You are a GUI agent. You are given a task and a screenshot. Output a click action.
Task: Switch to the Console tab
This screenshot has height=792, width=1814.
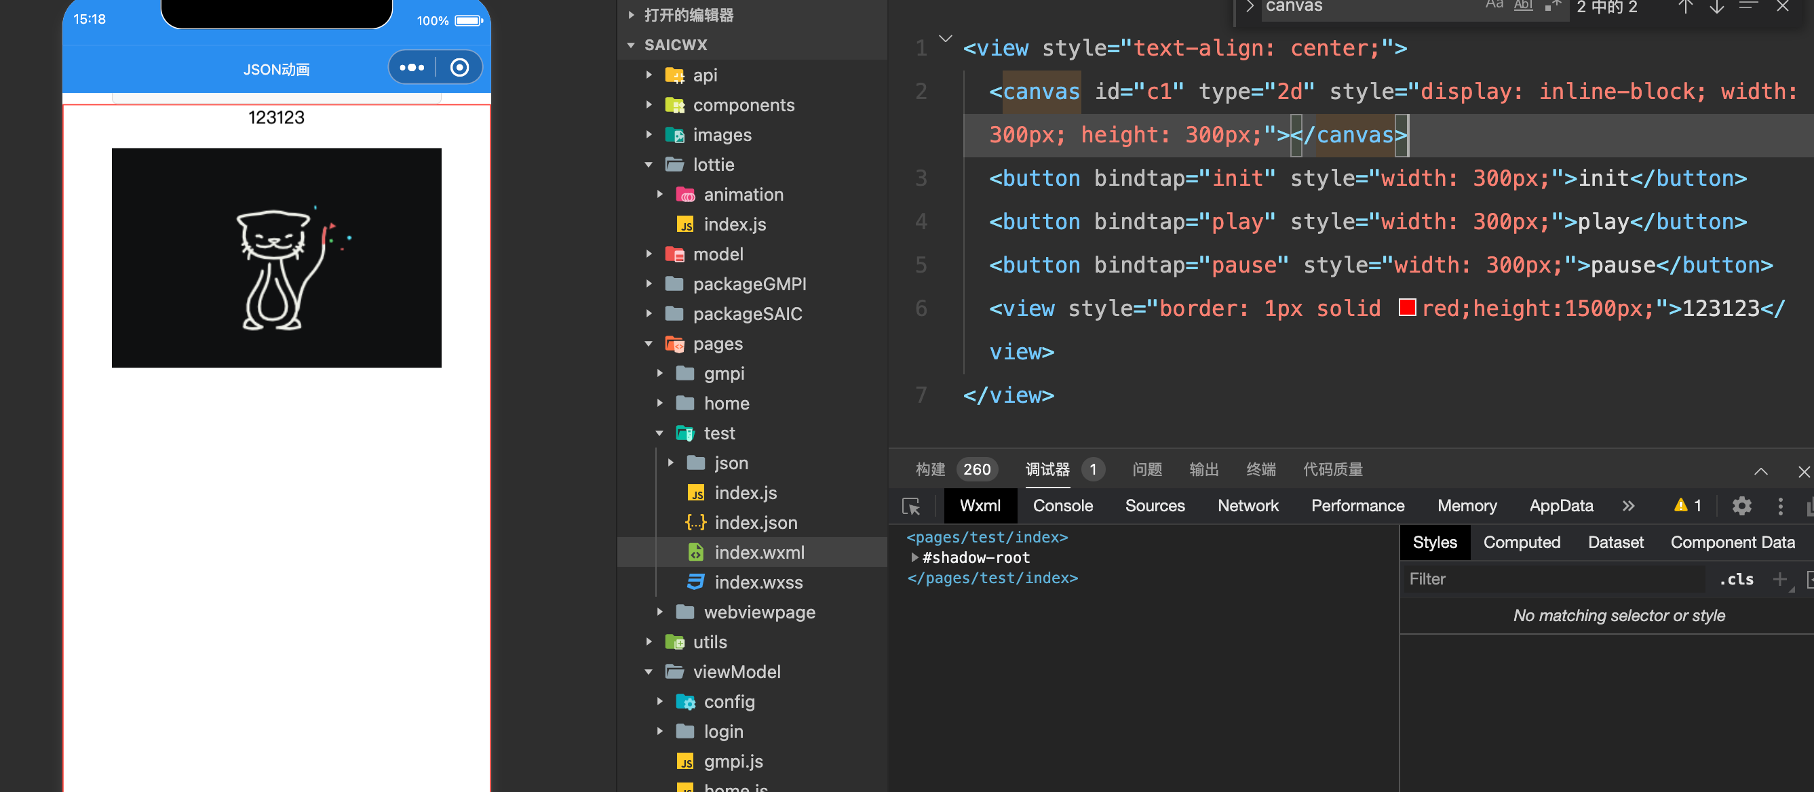coord(1062,506)
